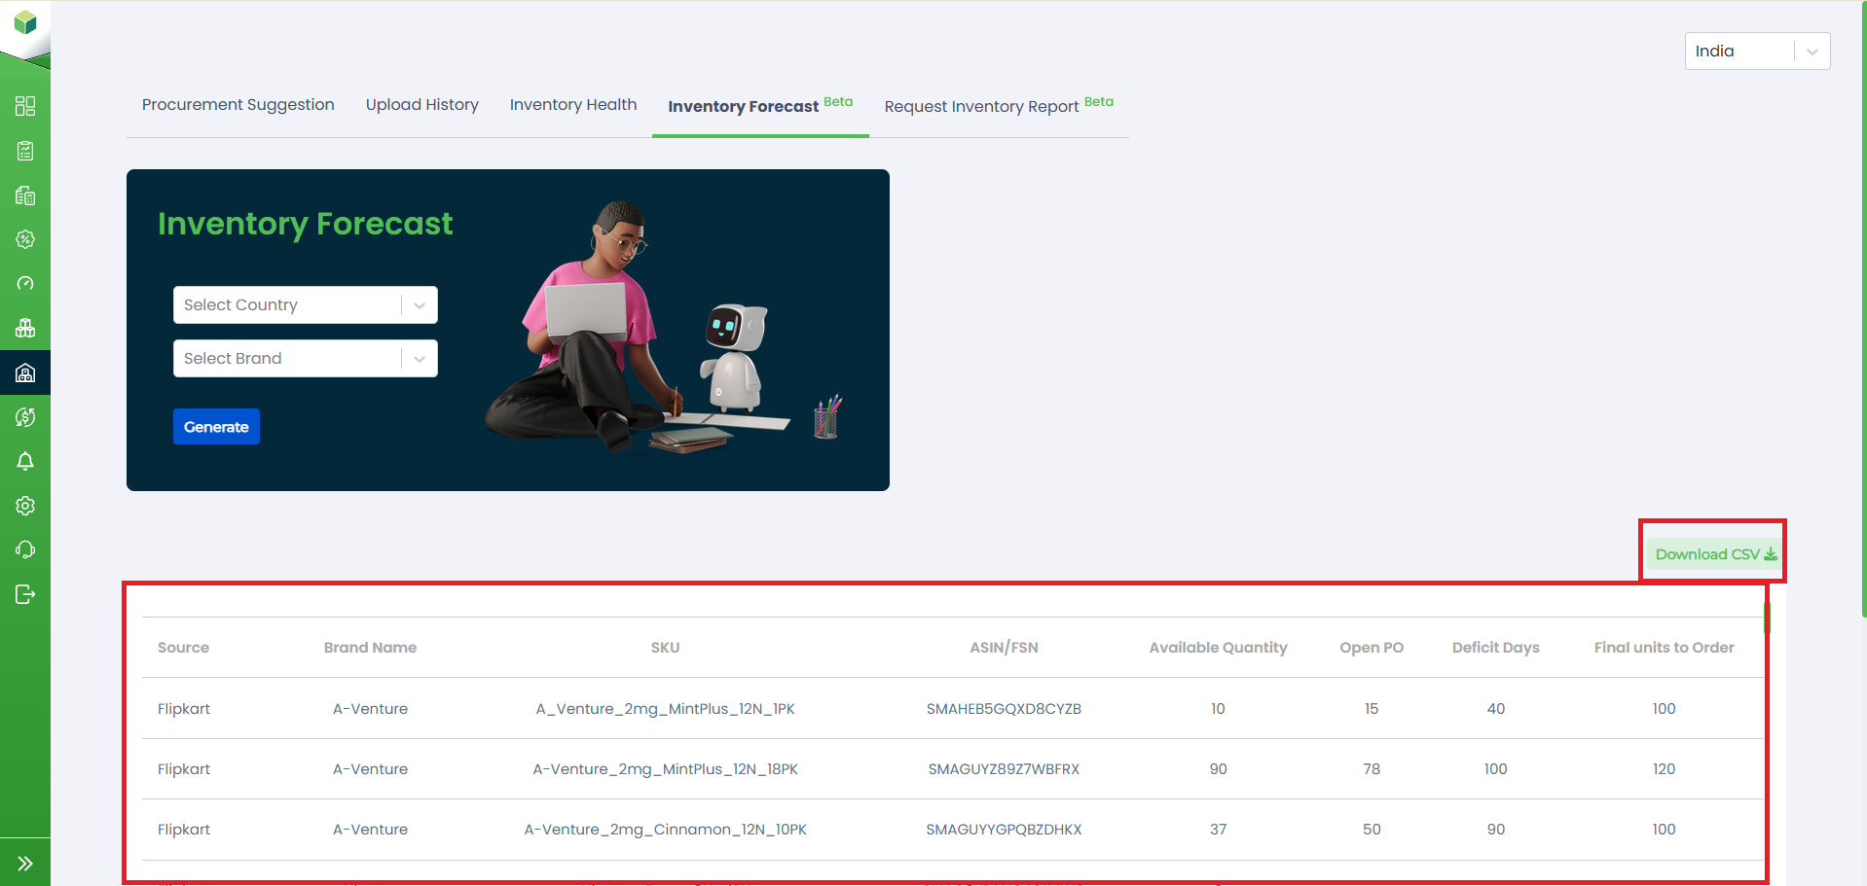Image resolution: width=1867 pixels, height=886 pixels.
Task: Click the support headset sidebar icon
Action: (25, 549)
